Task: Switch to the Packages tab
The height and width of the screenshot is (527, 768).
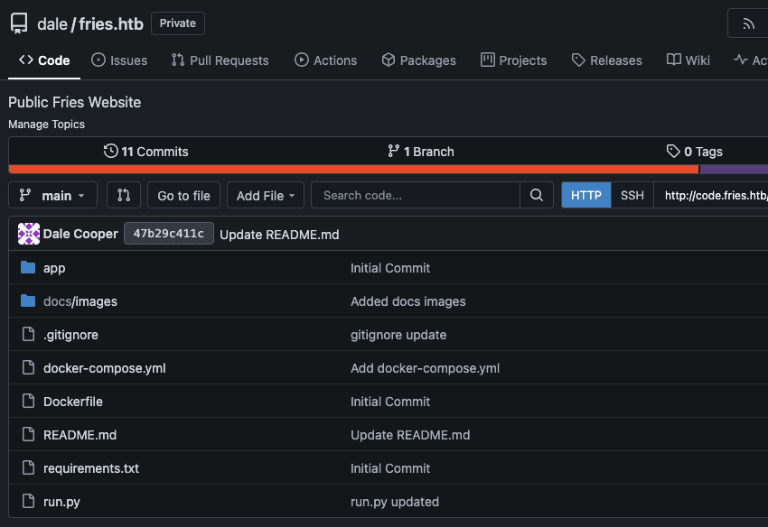Action: tap(418, 60)
